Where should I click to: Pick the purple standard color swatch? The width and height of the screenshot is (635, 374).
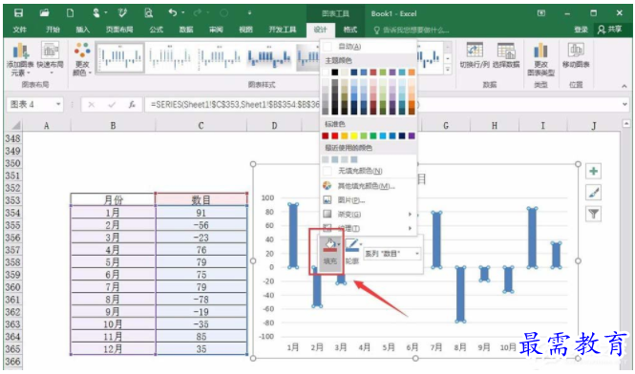(412, 136)
